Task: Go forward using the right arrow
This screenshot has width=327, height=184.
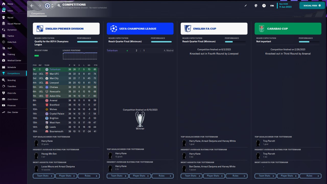Action: [x=39, y=6]
